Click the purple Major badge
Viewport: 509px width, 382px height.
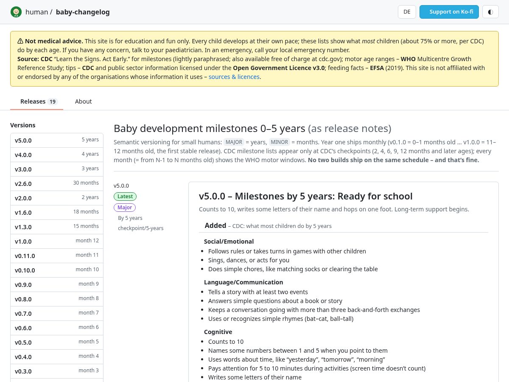[125, 208]
